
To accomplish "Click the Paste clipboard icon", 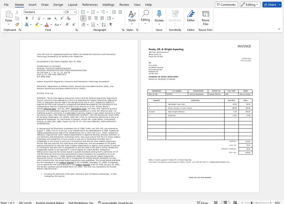I will (x=9, y=14).
